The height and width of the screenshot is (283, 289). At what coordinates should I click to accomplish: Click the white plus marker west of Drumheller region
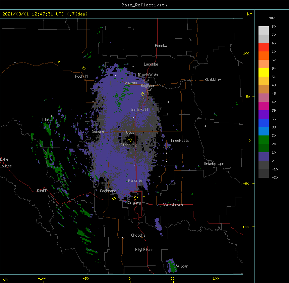(205, 126)
